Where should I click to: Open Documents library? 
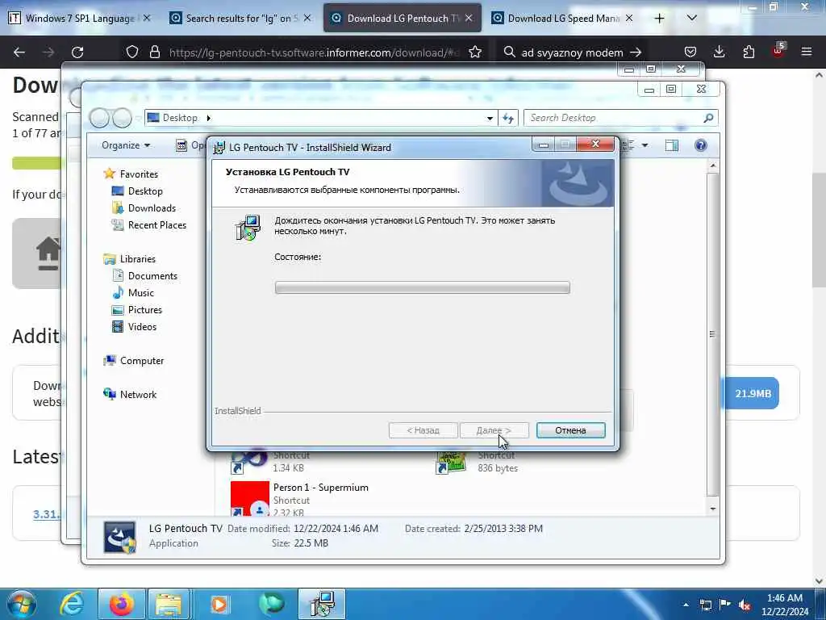pyautogui.click(x=145, y=276)
